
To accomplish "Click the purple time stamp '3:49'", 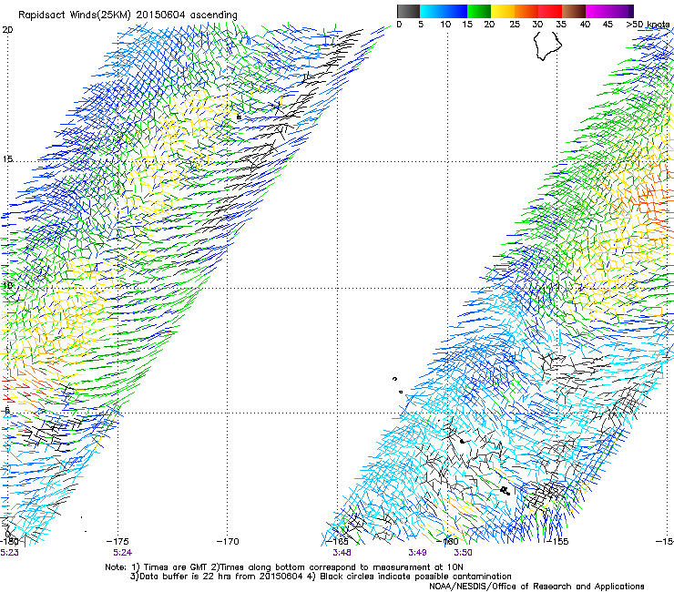I will click(417, 553).
